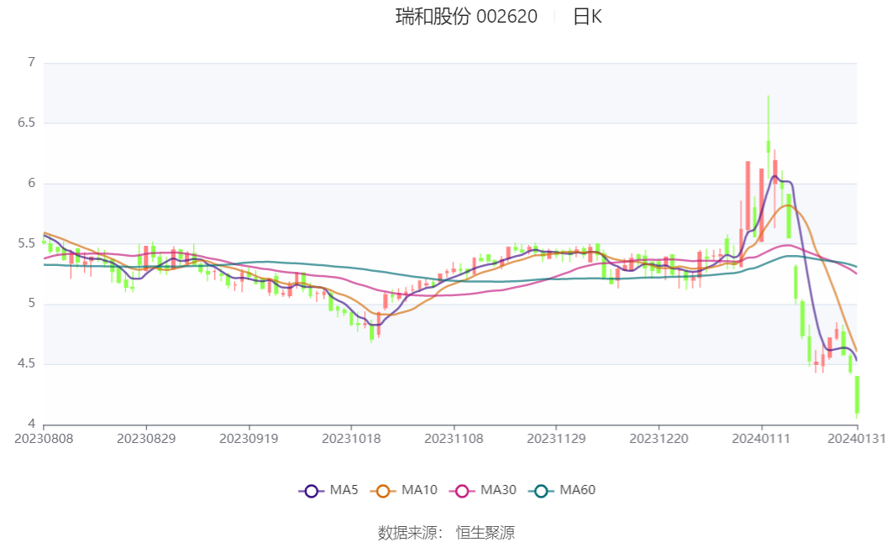Screen dimensions: 892x542
Task: Click the 20240111 date axis label
Action: click(761, 439)
